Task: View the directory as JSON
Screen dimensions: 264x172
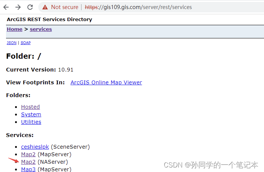Action: coord(12,43)
